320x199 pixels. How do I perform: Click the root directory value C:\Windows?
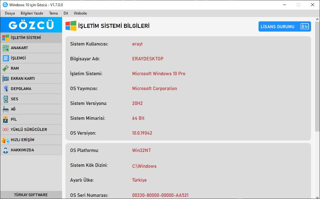pos(144,166)
